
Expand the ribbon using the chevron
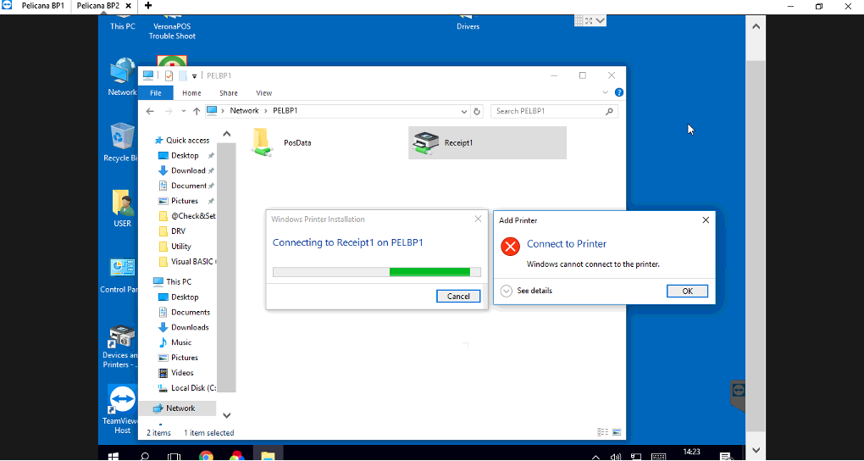(606, 92)
